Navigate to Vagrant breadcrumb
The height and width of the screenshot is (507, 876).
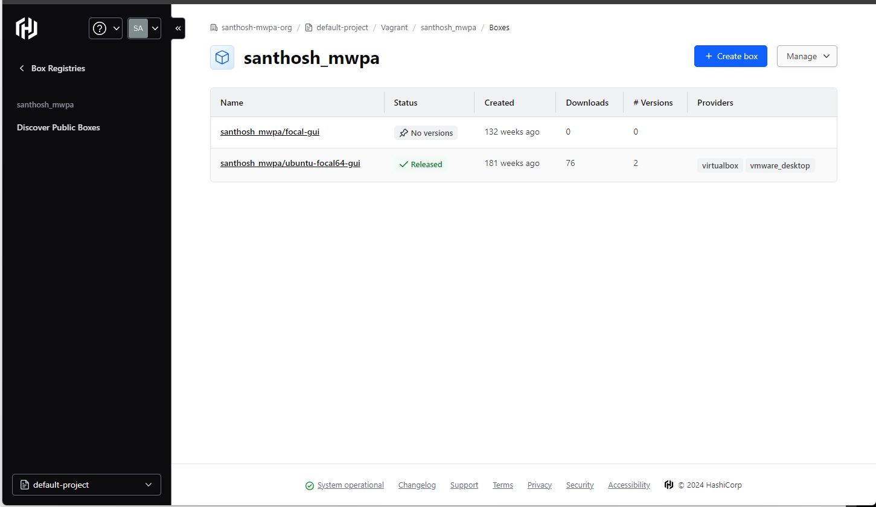point(394,28)
